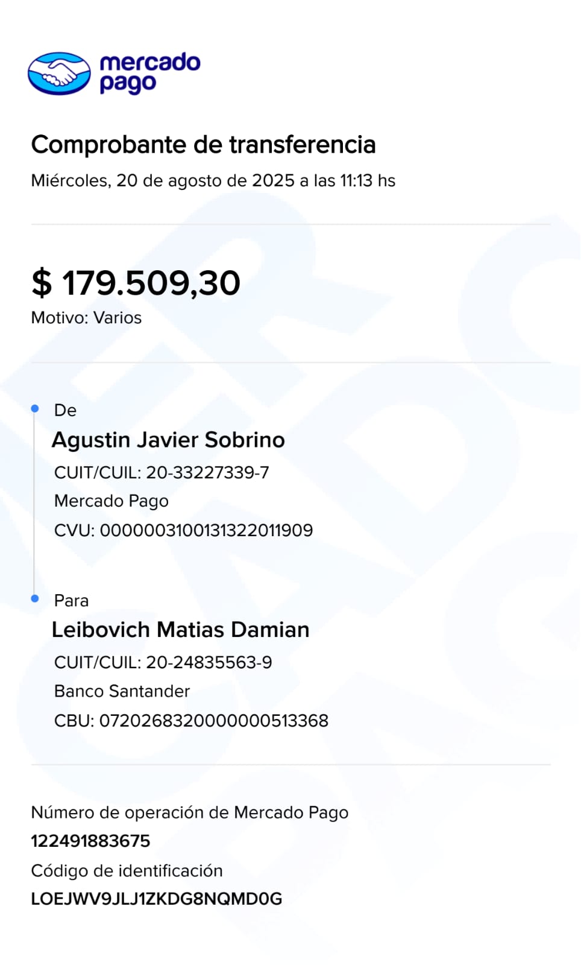Select the sender CUIT/CUIL 20-33227339-7
Viewport: 581px width, 965px height.
(207, 473)
